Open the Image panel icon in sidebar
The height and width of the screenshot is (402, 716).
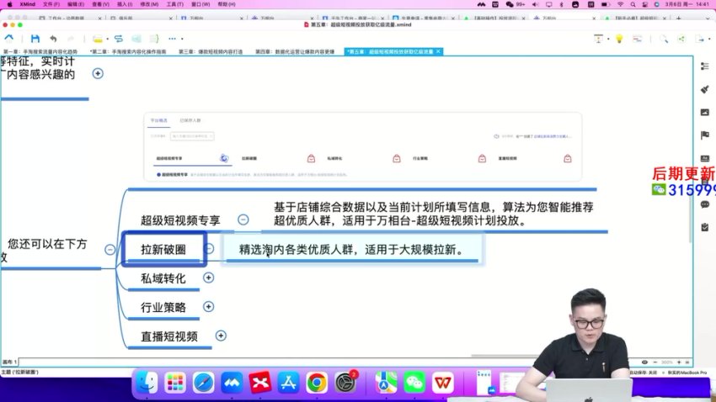click(x=704, y=112)
